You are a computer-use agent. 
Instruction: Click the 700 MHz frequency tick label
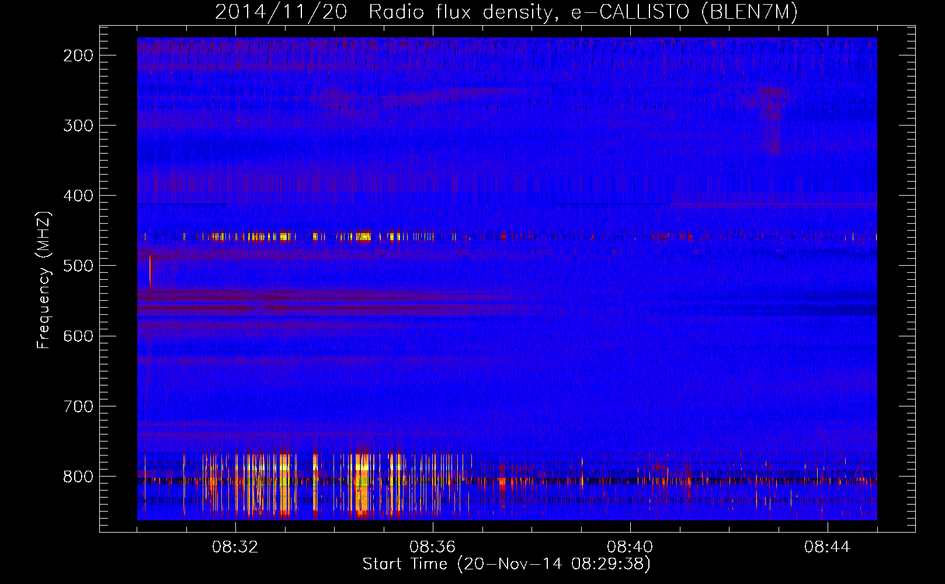pyautogui.click(x=78, y=406)
